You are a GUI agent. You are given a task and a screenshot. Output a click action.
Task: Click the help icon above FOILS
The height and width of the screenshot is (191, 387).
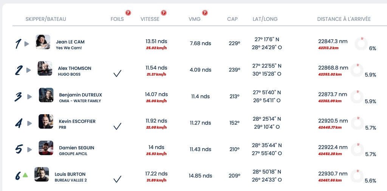coord(128,13)
